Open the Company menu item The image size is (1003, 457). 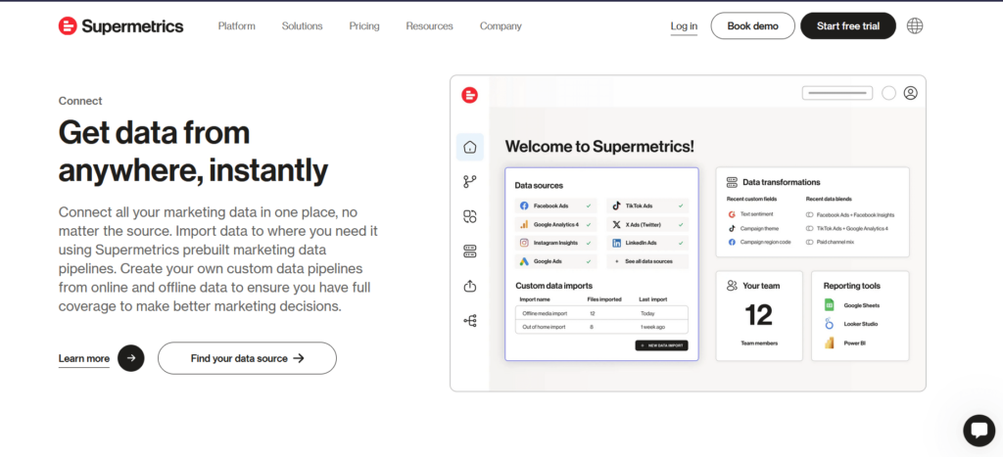[x=501, y=26]
